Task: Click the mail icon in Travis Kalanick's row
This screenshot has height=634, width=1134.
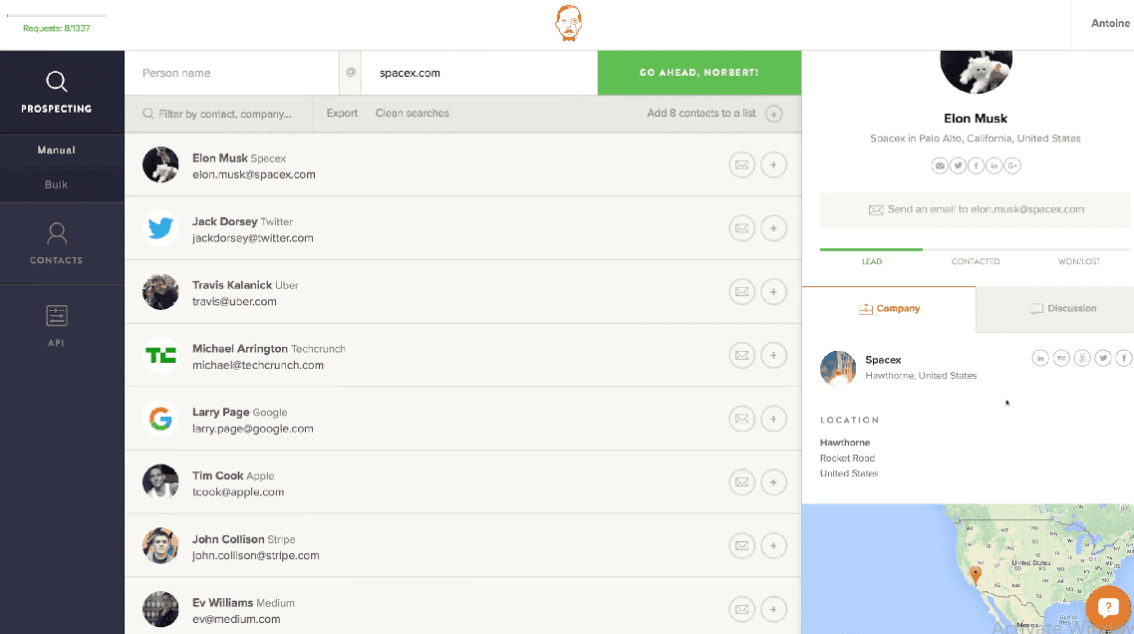Action: tap(742, 292)
